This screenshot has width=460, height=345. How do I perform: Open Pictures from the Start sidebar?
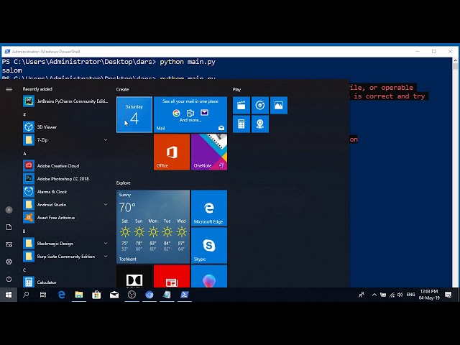pos(9,244)
